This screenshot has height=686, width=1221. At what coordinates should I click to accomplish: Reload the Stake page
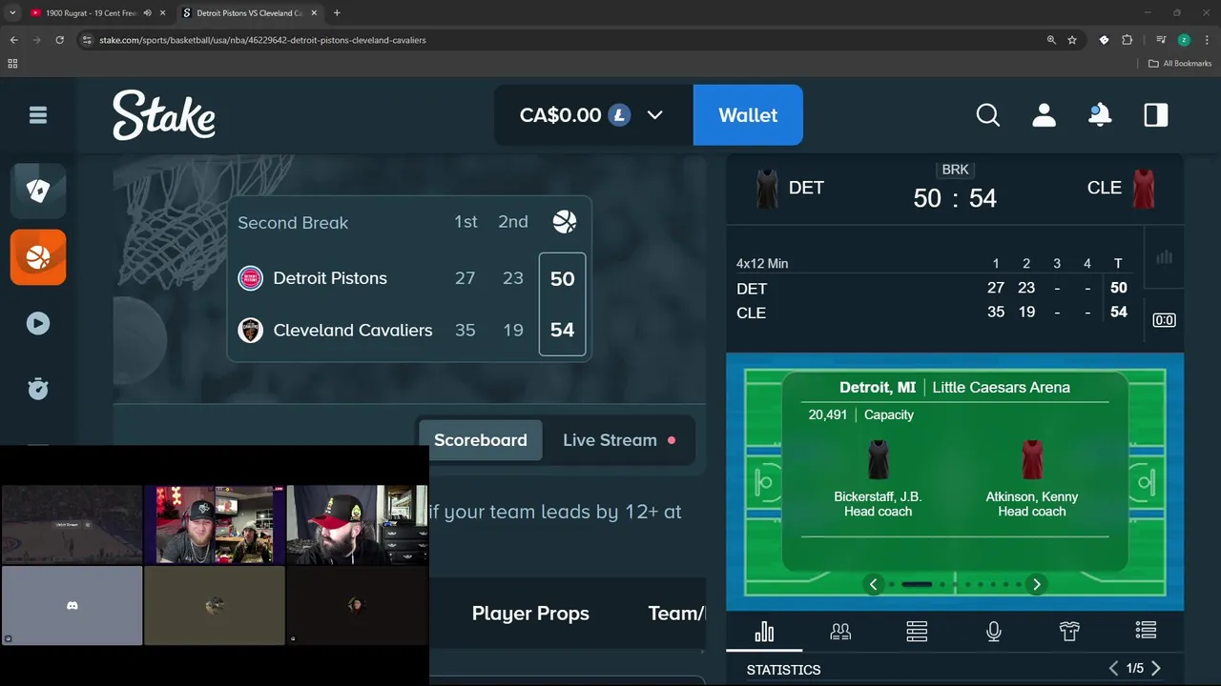(x=59, y=40)
